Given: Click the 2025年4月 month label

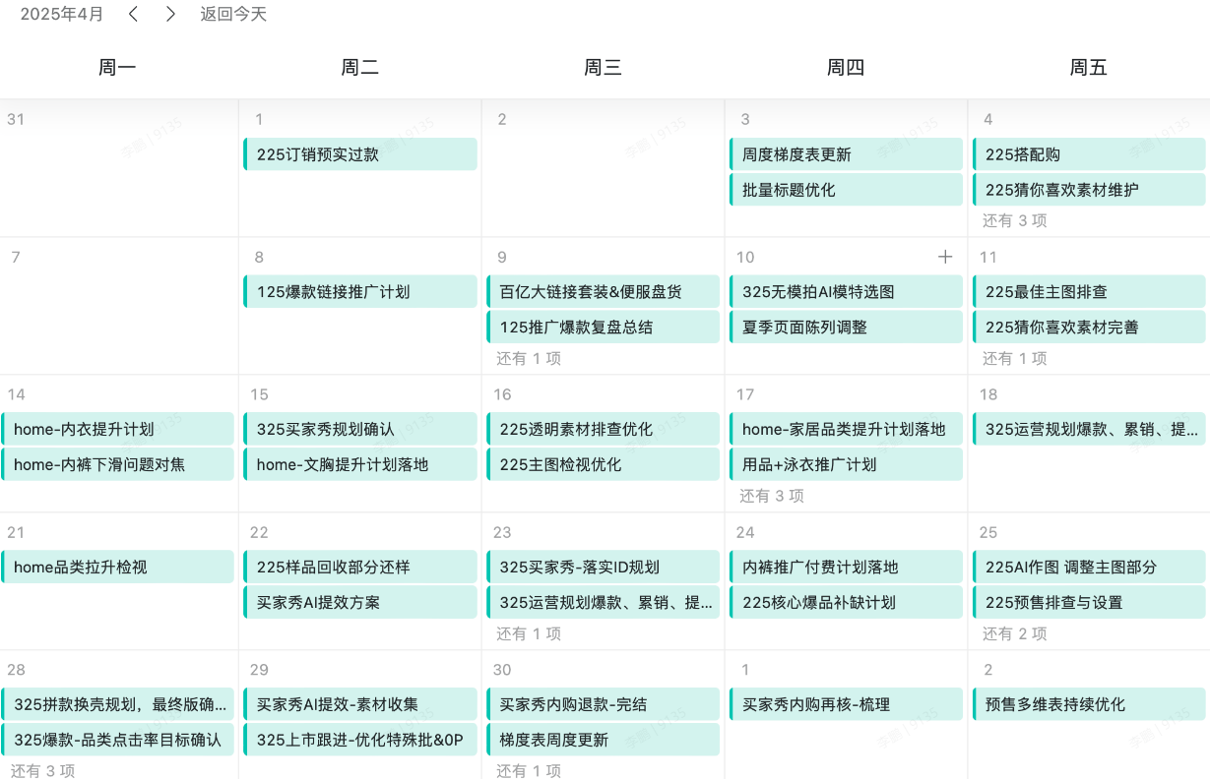Looking at the screenshot, I should pos(62,14).
